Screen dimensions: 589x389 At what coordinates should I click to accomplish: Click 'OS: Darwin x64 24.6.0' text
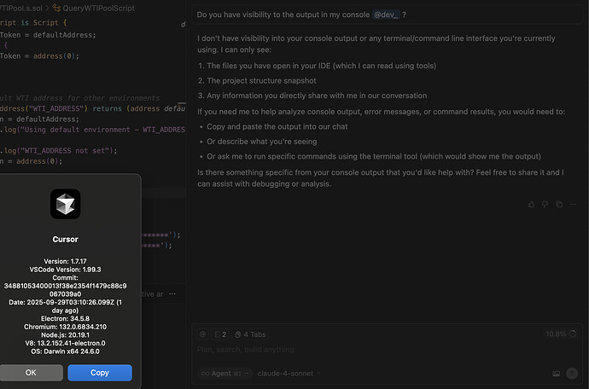pos(65,351)
